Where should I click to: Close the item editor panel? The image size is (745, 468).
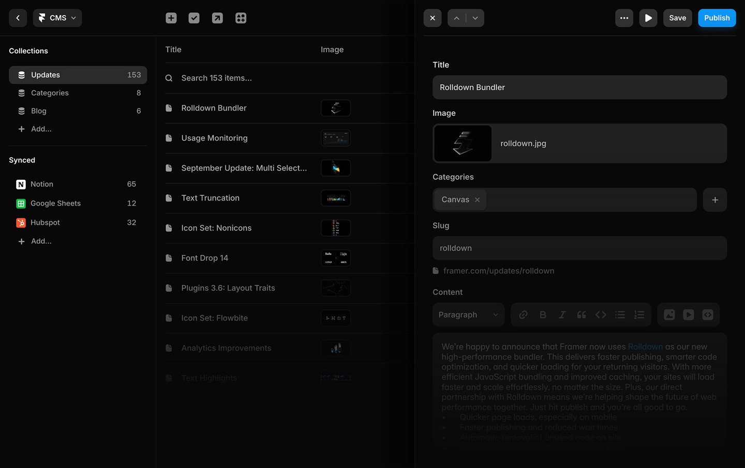tap(433, 18)
